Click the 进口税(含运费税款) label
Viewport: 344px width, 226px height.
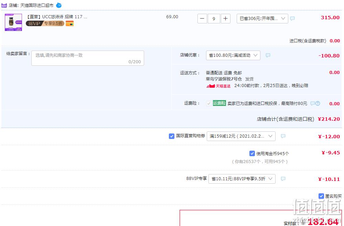tap(308, 41)
